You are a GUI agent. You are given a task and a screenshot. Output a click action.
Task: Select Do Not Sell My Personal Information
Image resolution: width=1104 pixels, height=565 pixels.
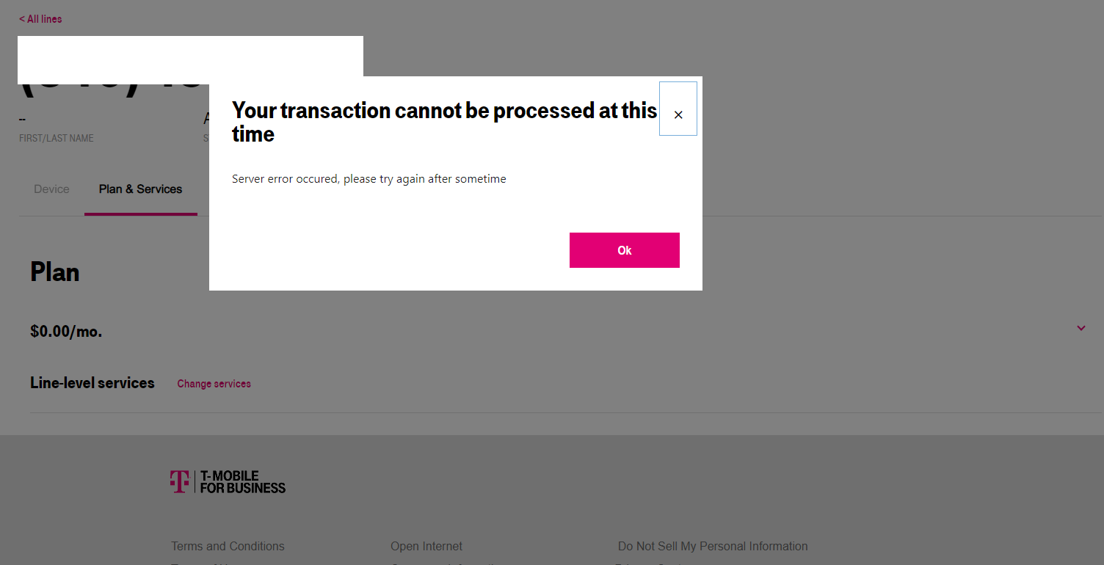click(712, 546)
